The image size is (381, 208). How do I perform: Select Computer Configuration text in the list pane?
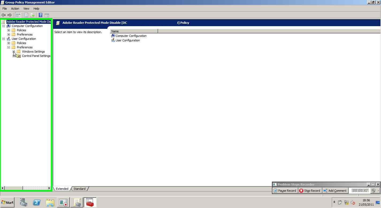point(131,36)
